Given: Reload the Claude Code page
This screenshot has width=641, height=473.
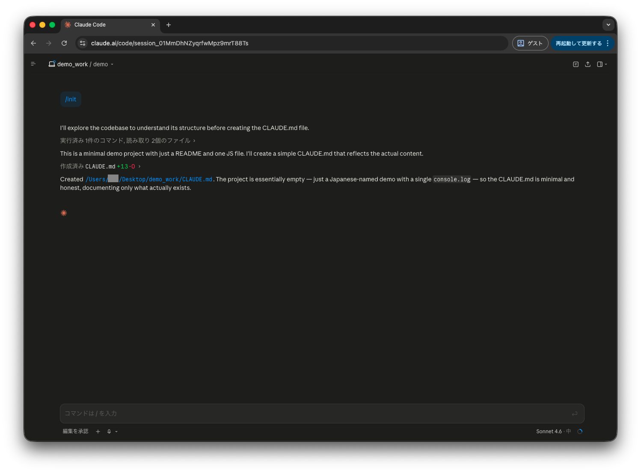Looking at the screenshot, I should tap(64, 43).
